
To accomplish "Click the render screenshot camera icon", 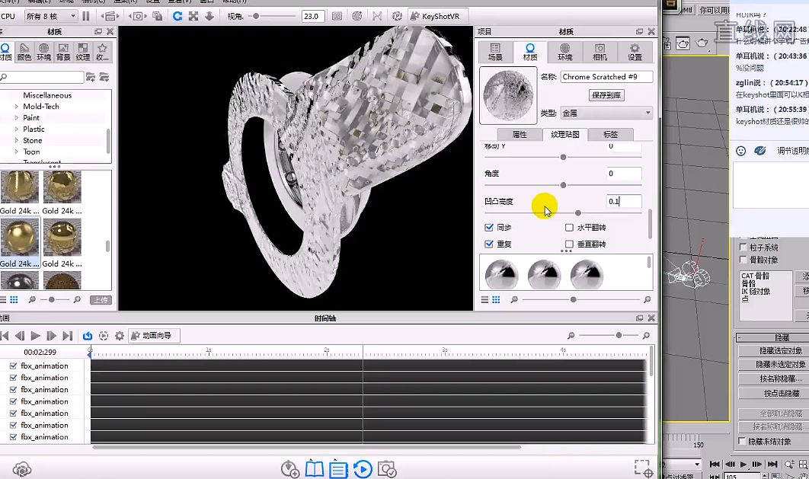I will (x=386, y=468).
